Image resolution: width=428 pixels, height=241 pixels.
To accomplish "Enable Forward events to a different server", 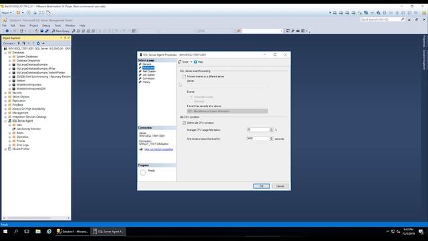I will [x=185, y=76].
